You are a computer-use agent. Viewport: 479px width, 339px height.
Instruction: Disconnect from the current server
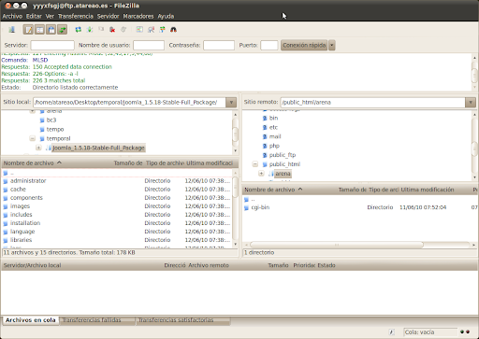(112, 30)
